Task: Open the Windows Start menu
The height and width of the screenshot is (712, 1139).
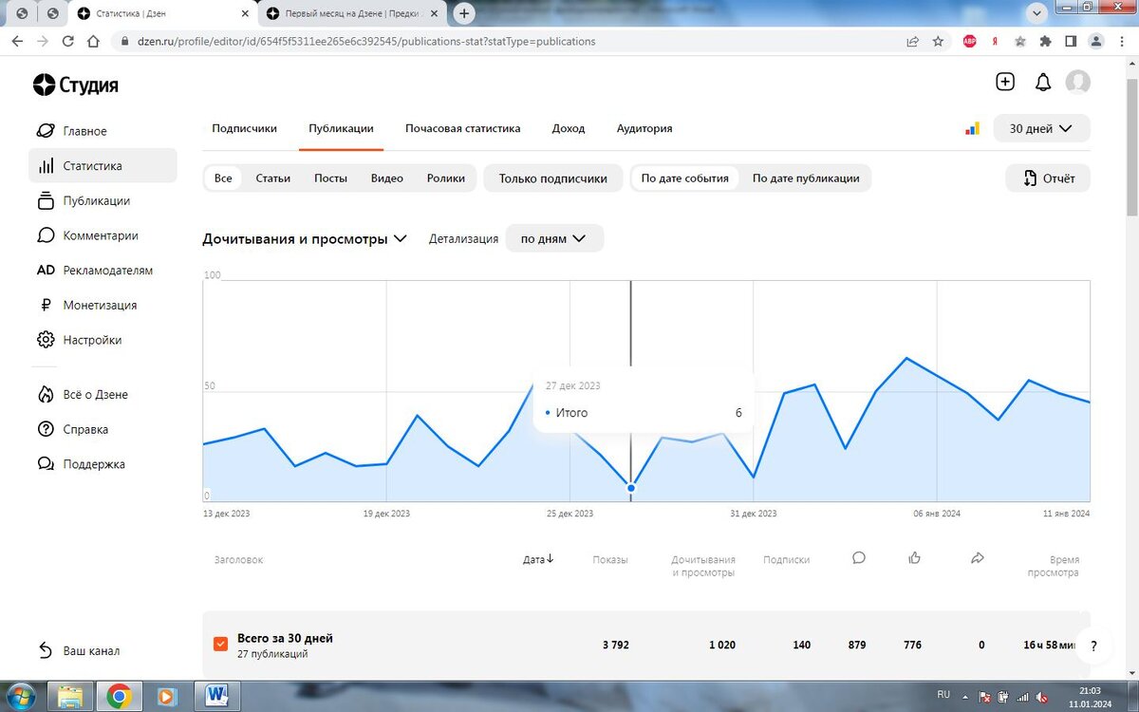Action: 23,696
